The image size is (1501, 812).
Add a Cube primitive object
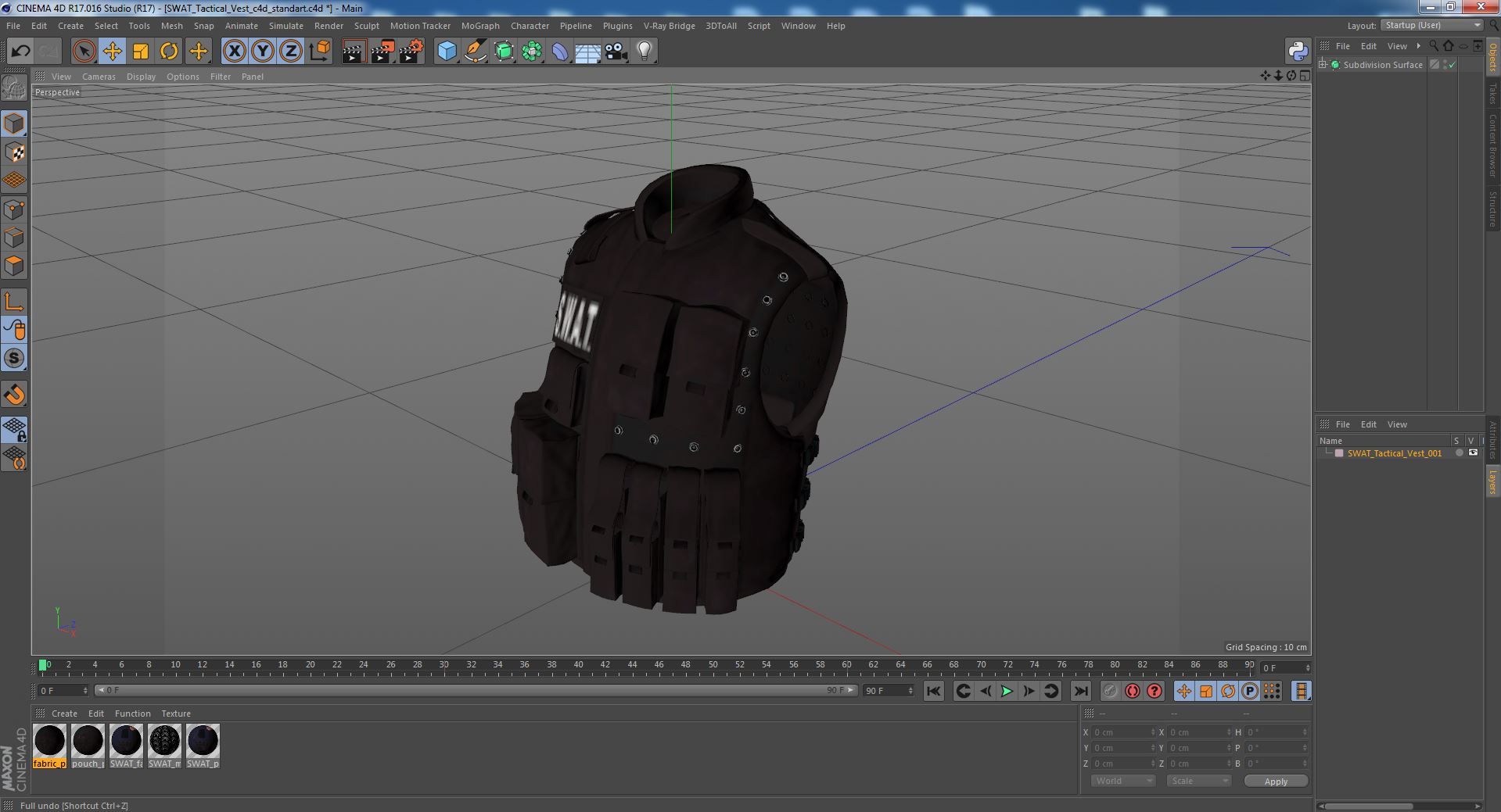click(x=447, y=52)
